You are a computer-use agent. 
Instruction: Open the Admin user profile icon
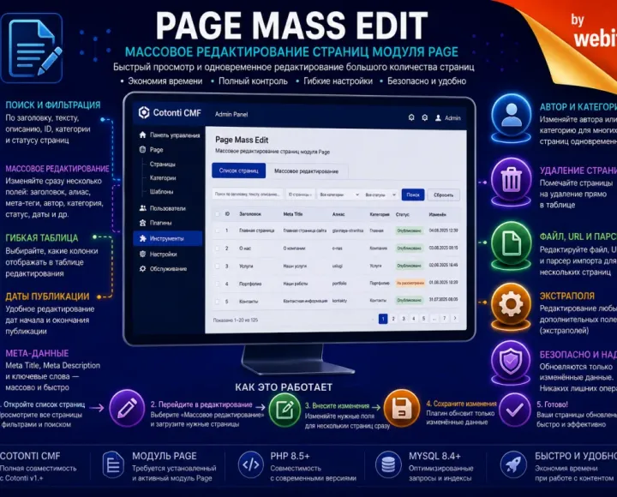click(438, 117)
